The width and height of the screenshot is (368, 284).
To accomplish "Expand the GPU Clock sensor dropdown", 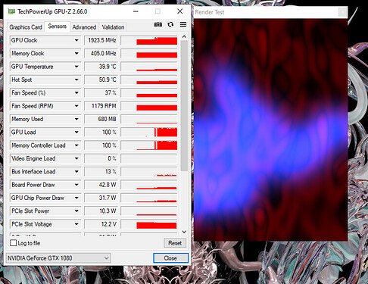I will coord(76,40).
